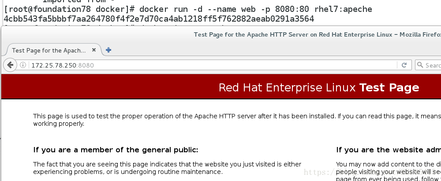Click the docker run command in the terminal

point(256,9)
